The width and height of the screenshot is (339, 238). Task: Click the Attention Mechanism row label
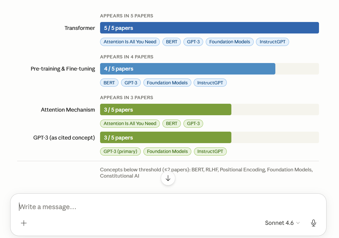[x=68, y=110]
